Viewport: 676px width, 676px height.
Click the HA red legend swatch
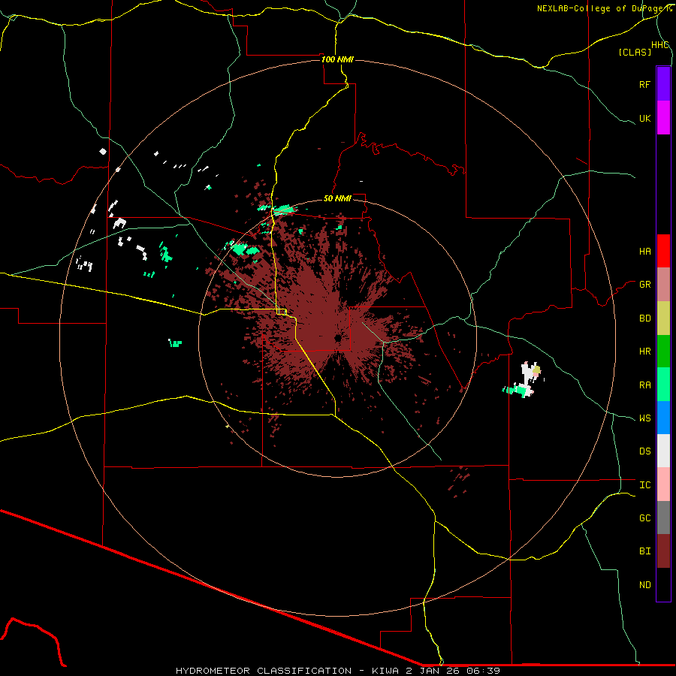pyautogui.click(x=663, y=251)
